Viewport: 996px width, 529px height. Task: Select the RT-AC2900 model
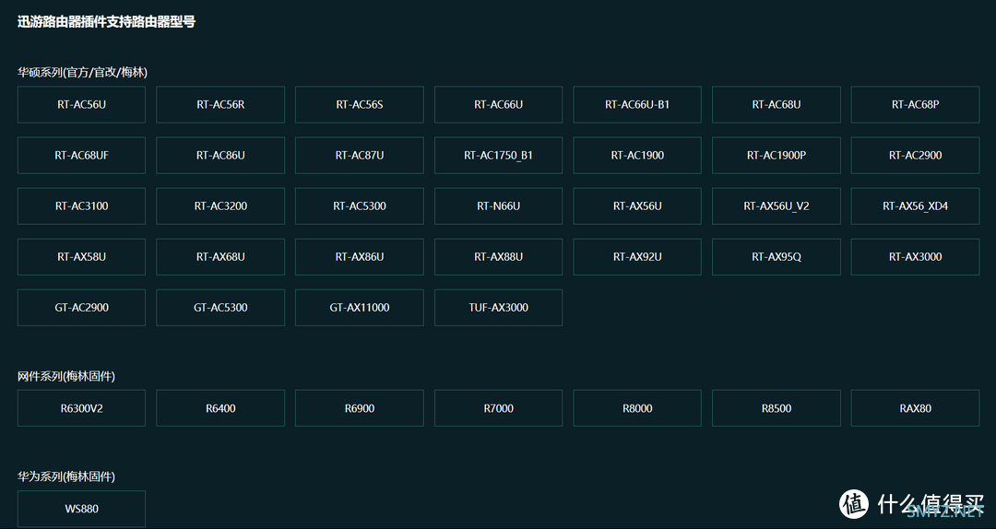tap(916, 156)
